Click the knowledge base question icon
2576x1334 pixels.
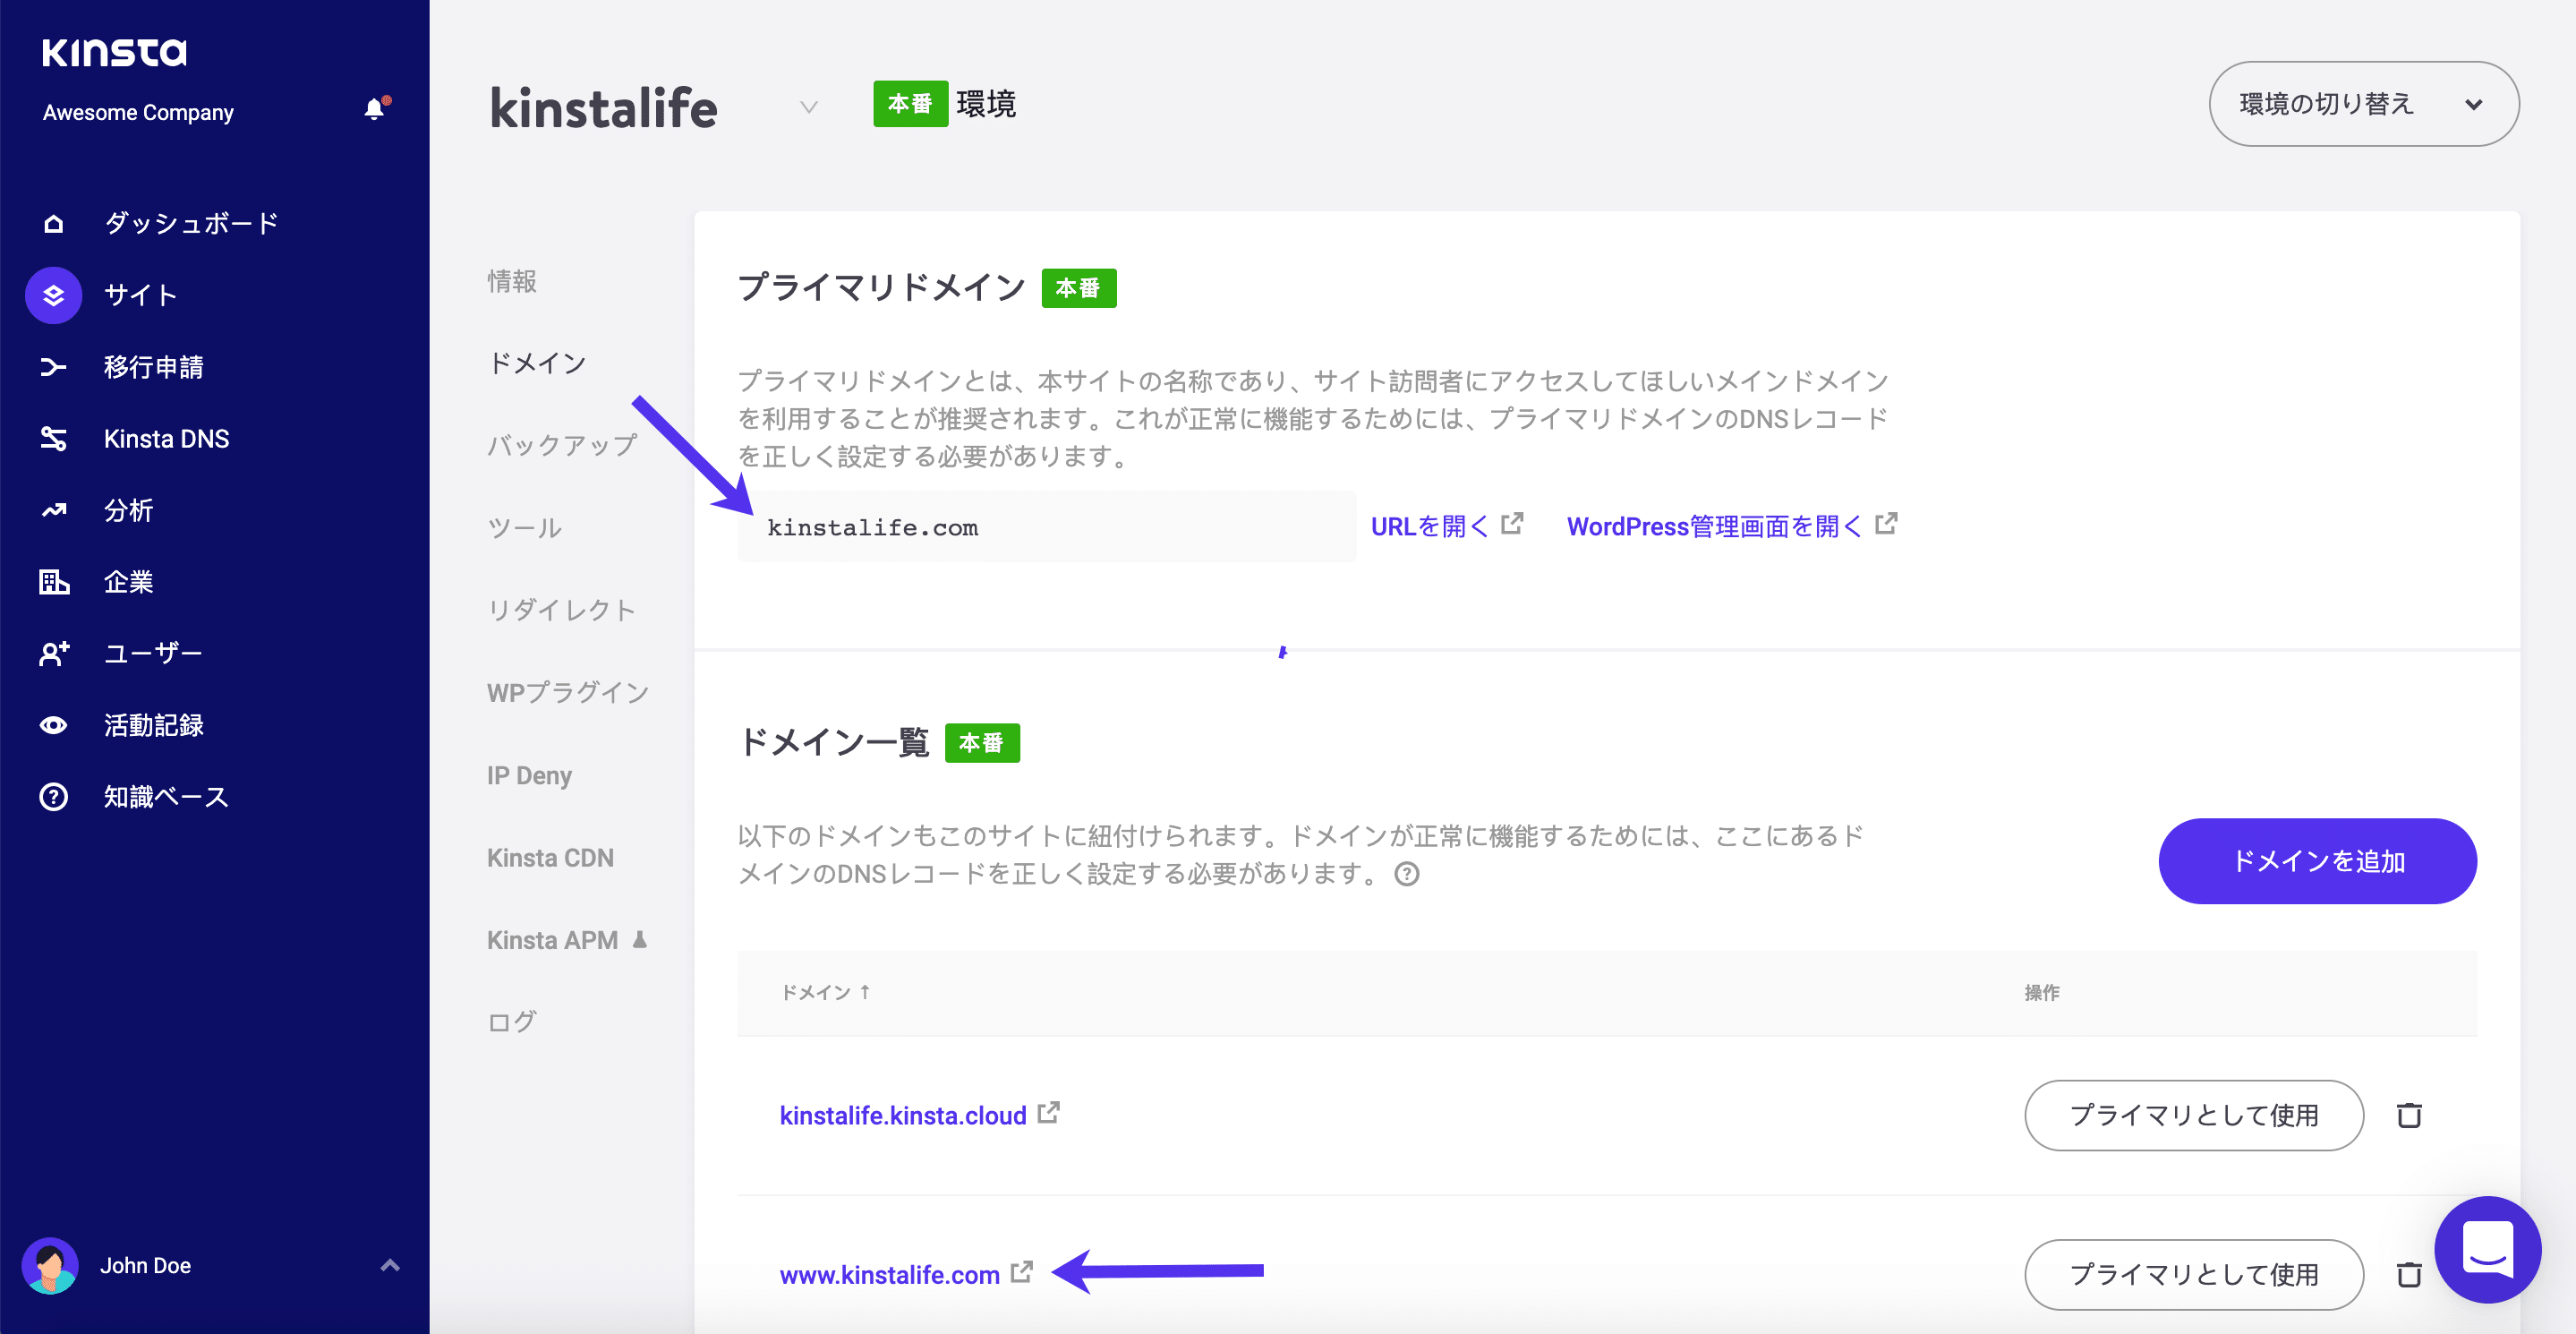pyautogui.click(x=54, y=797)
